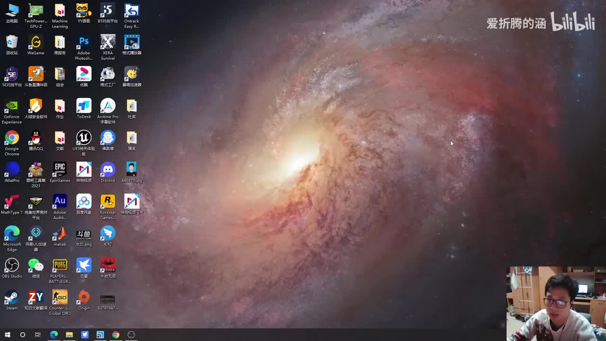Open Task View from the taskbar
Viewport: 606px width, 341px height.
pos(38,335)
